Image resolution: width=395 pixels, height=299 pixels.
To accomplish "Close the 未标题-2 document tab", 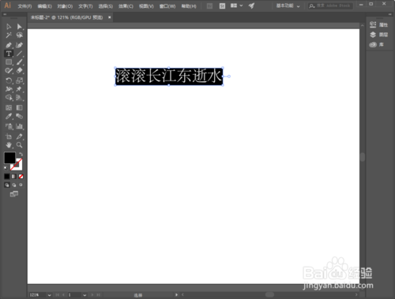I will [x=110, y=17].
